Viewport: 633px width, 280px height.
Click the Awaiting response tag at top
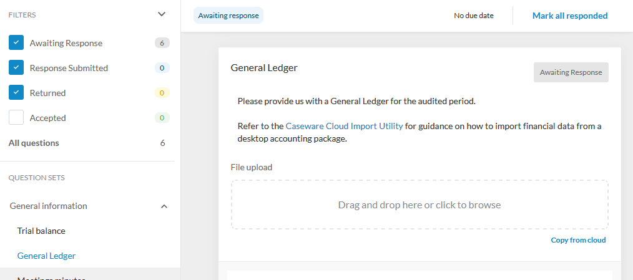228,16
